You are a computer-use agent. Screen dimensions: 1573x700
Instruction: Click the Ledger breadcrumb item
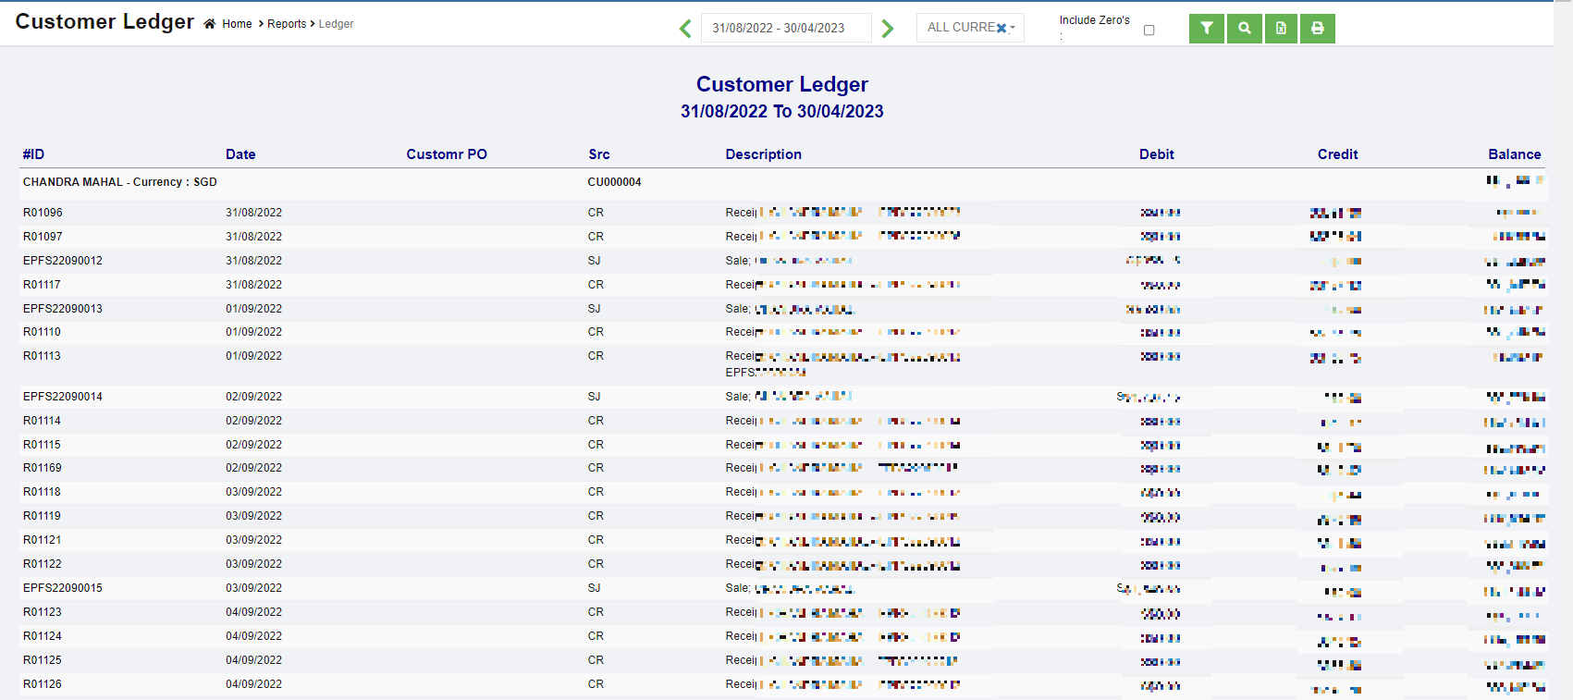point(336,24)
